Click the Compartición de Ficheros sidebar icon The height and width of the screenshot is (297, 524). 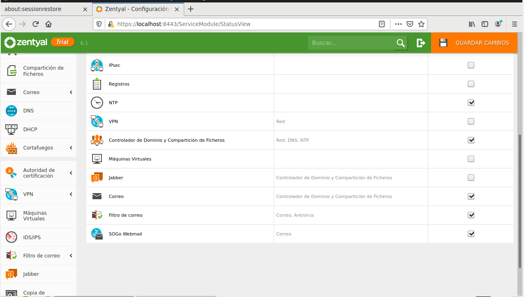12,71
